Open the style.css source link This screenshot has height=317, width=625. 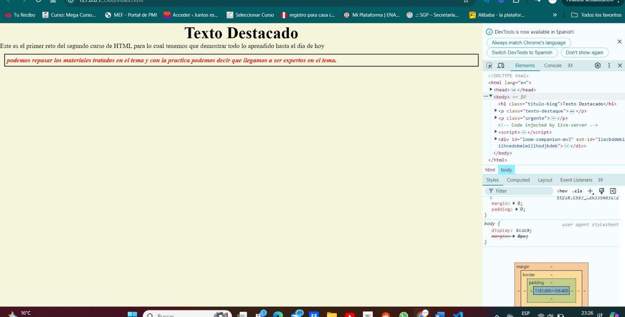(x=587, y=198)
